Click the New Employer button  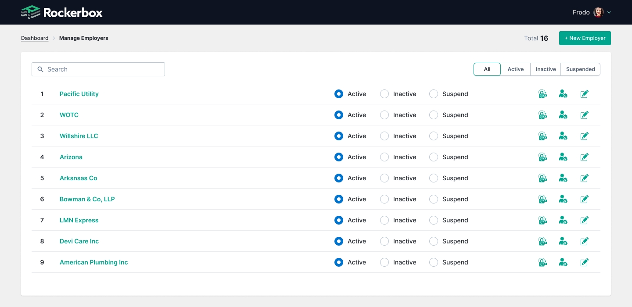(585, 38)
